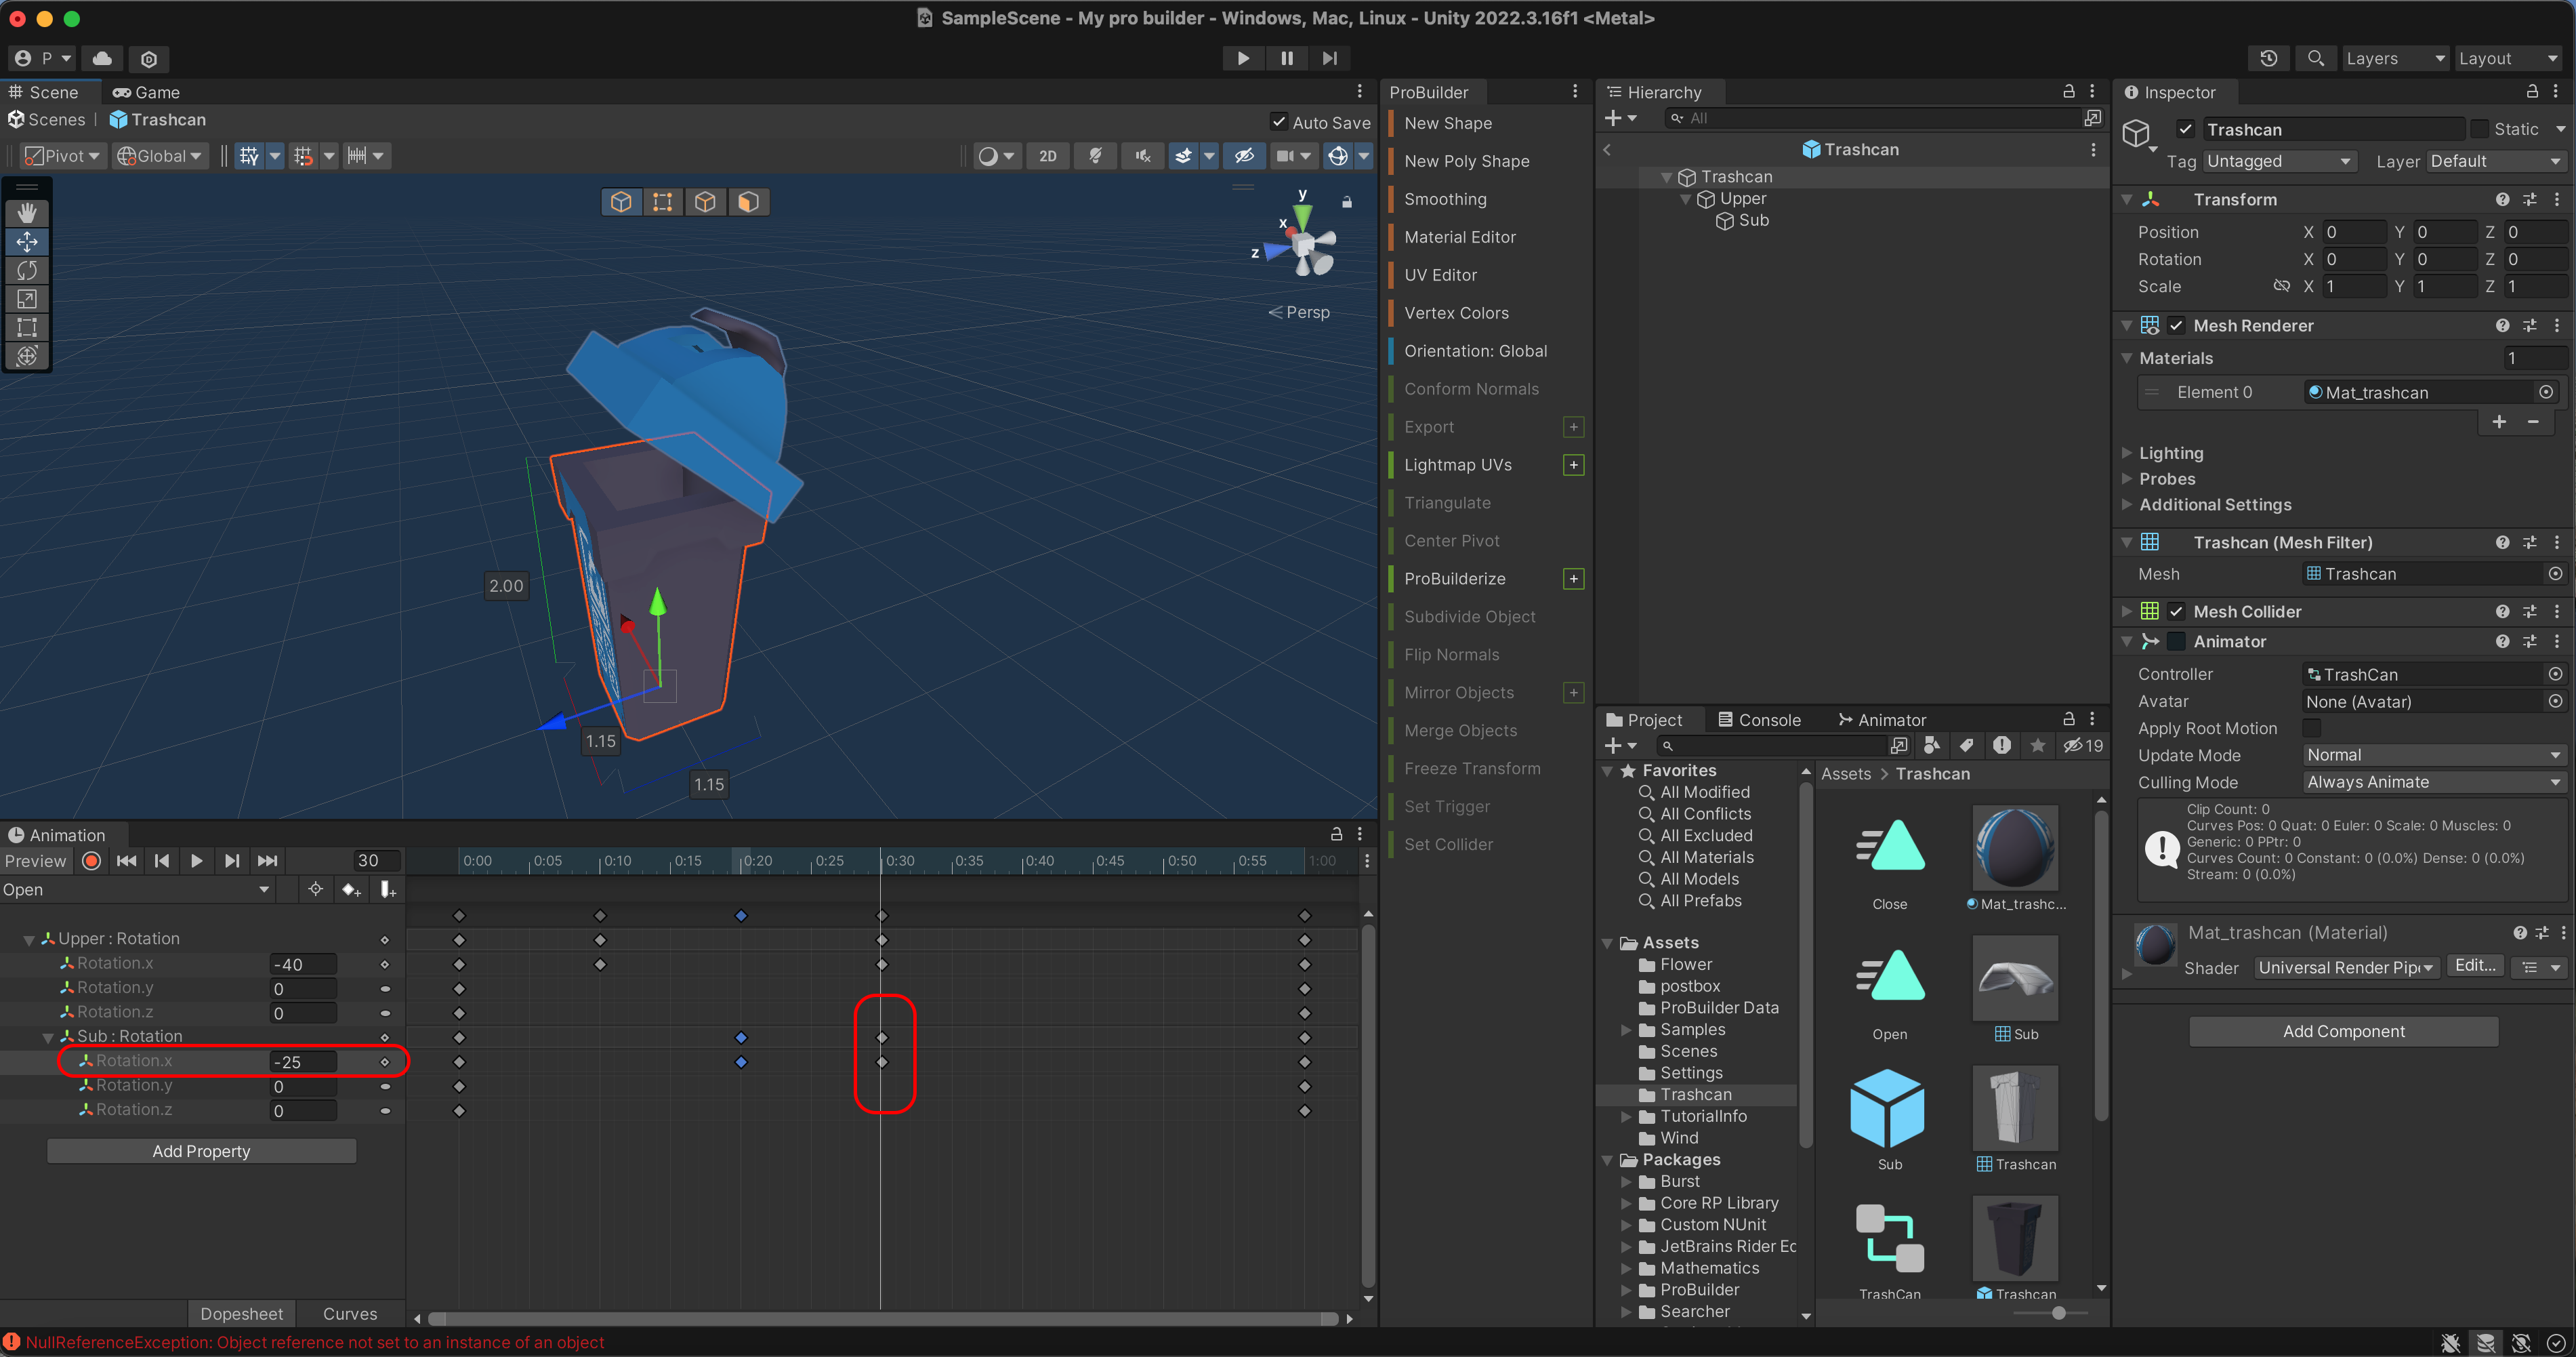Click the Add Component button
The height and width of the screenshot is (1357, 2576).
click(2343, 1031)
